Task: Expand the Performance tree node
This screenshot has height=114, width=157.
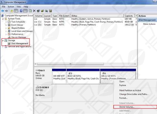Action: click(x=6, y=34)
